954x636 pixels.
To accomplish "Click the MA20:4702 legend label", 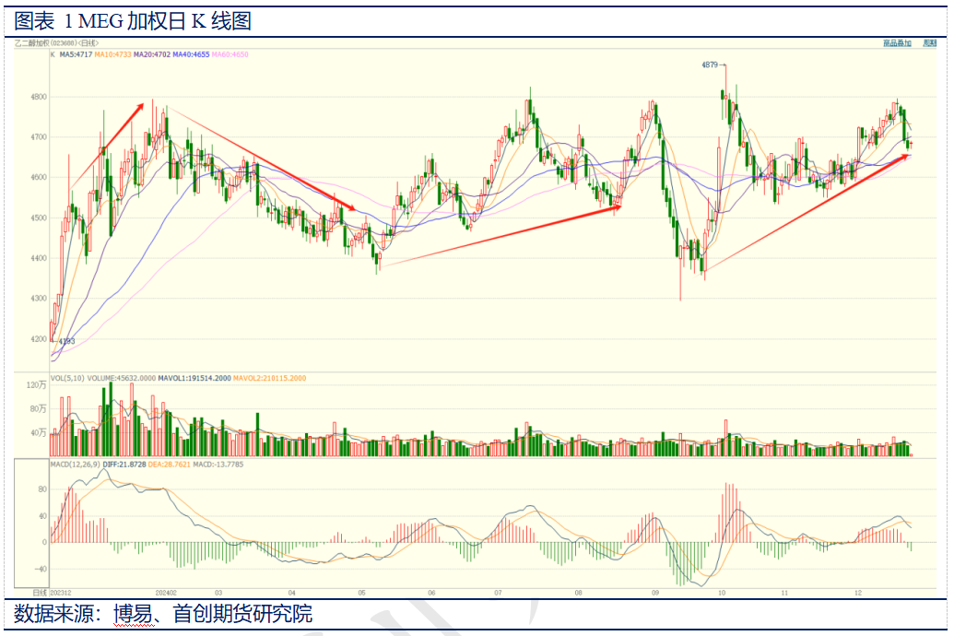I will 152,55.
